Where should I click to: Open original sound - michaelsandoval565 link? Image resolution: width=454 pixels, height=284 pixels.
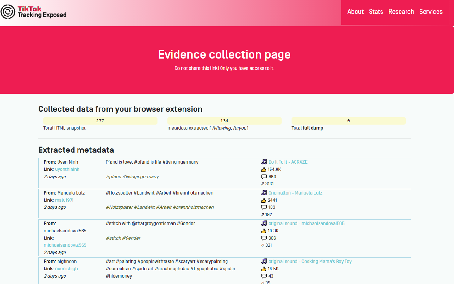point(306,223)
